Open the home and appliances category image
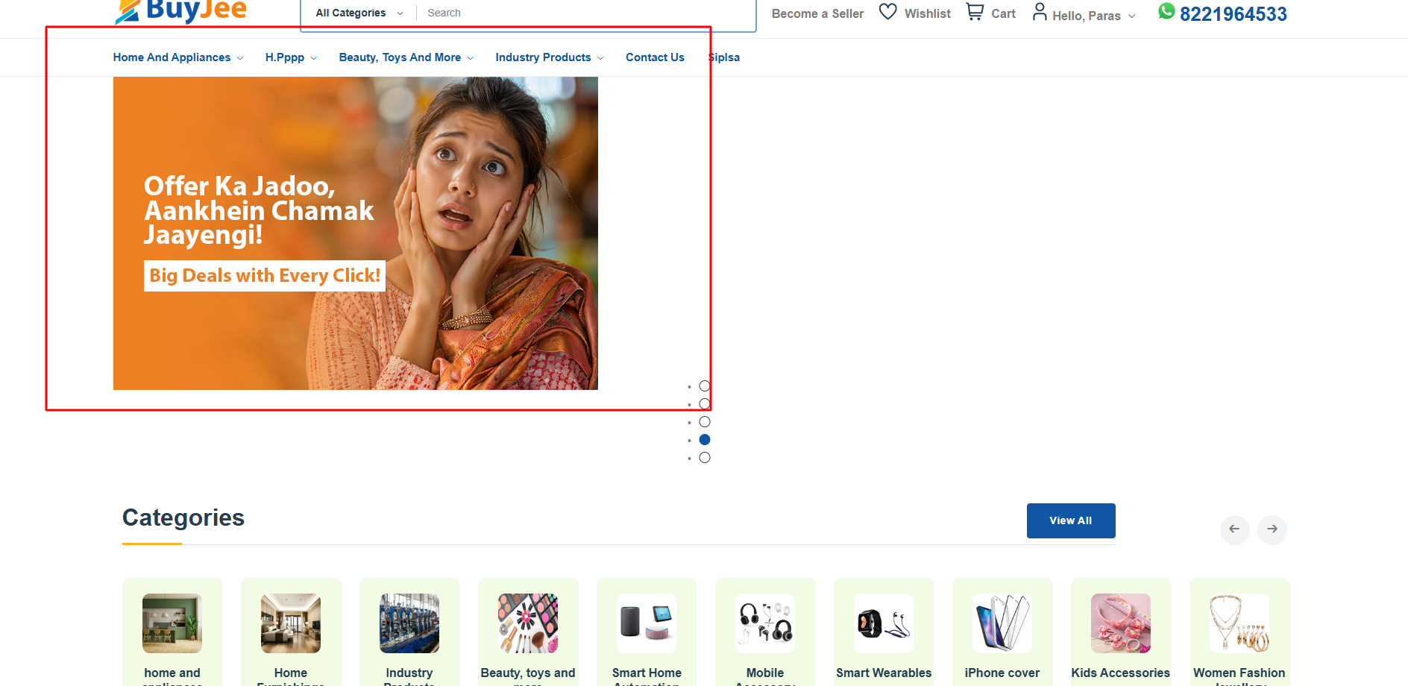The height and width of the screenshot is (686, 1408). click(172, 623)
